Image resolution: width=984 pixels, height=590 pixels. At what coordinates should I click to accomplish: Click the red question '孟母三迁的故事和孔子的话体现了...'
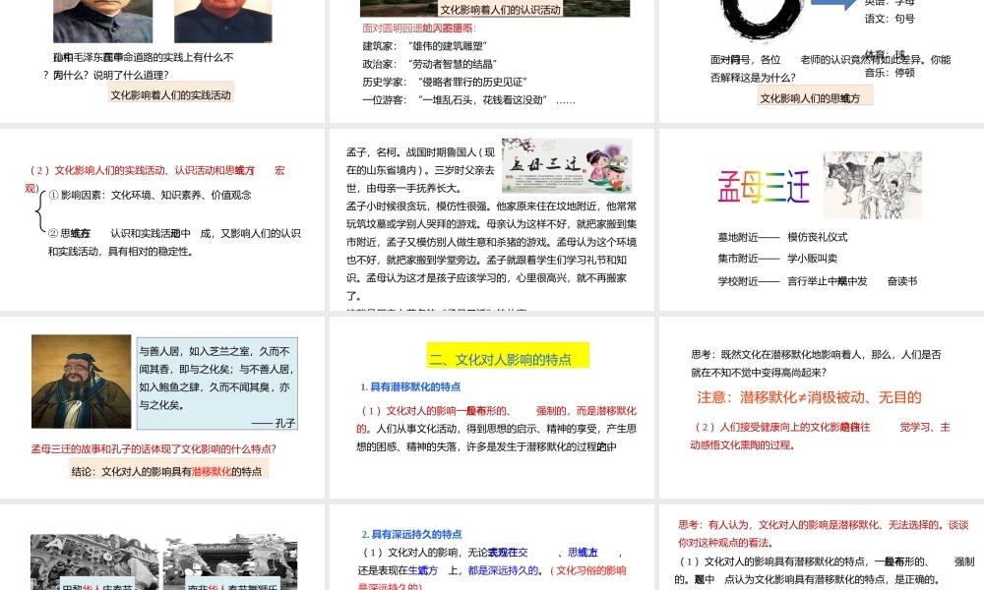(154, 449)
